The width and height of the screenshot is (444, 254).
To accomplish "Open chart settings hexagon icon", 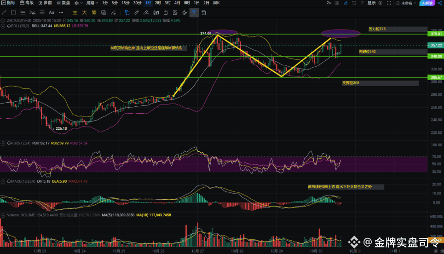I will pos(381,3).
